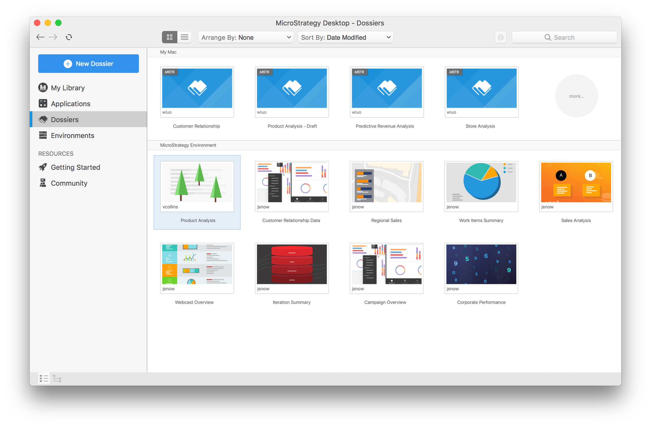Switch to tree view at bottom left

pyautogui.click(x=57, y=378)
